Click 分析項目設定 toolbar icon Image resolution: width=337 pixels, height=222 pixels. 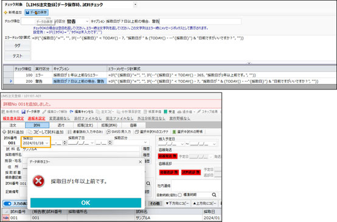[x=119, y=112]
